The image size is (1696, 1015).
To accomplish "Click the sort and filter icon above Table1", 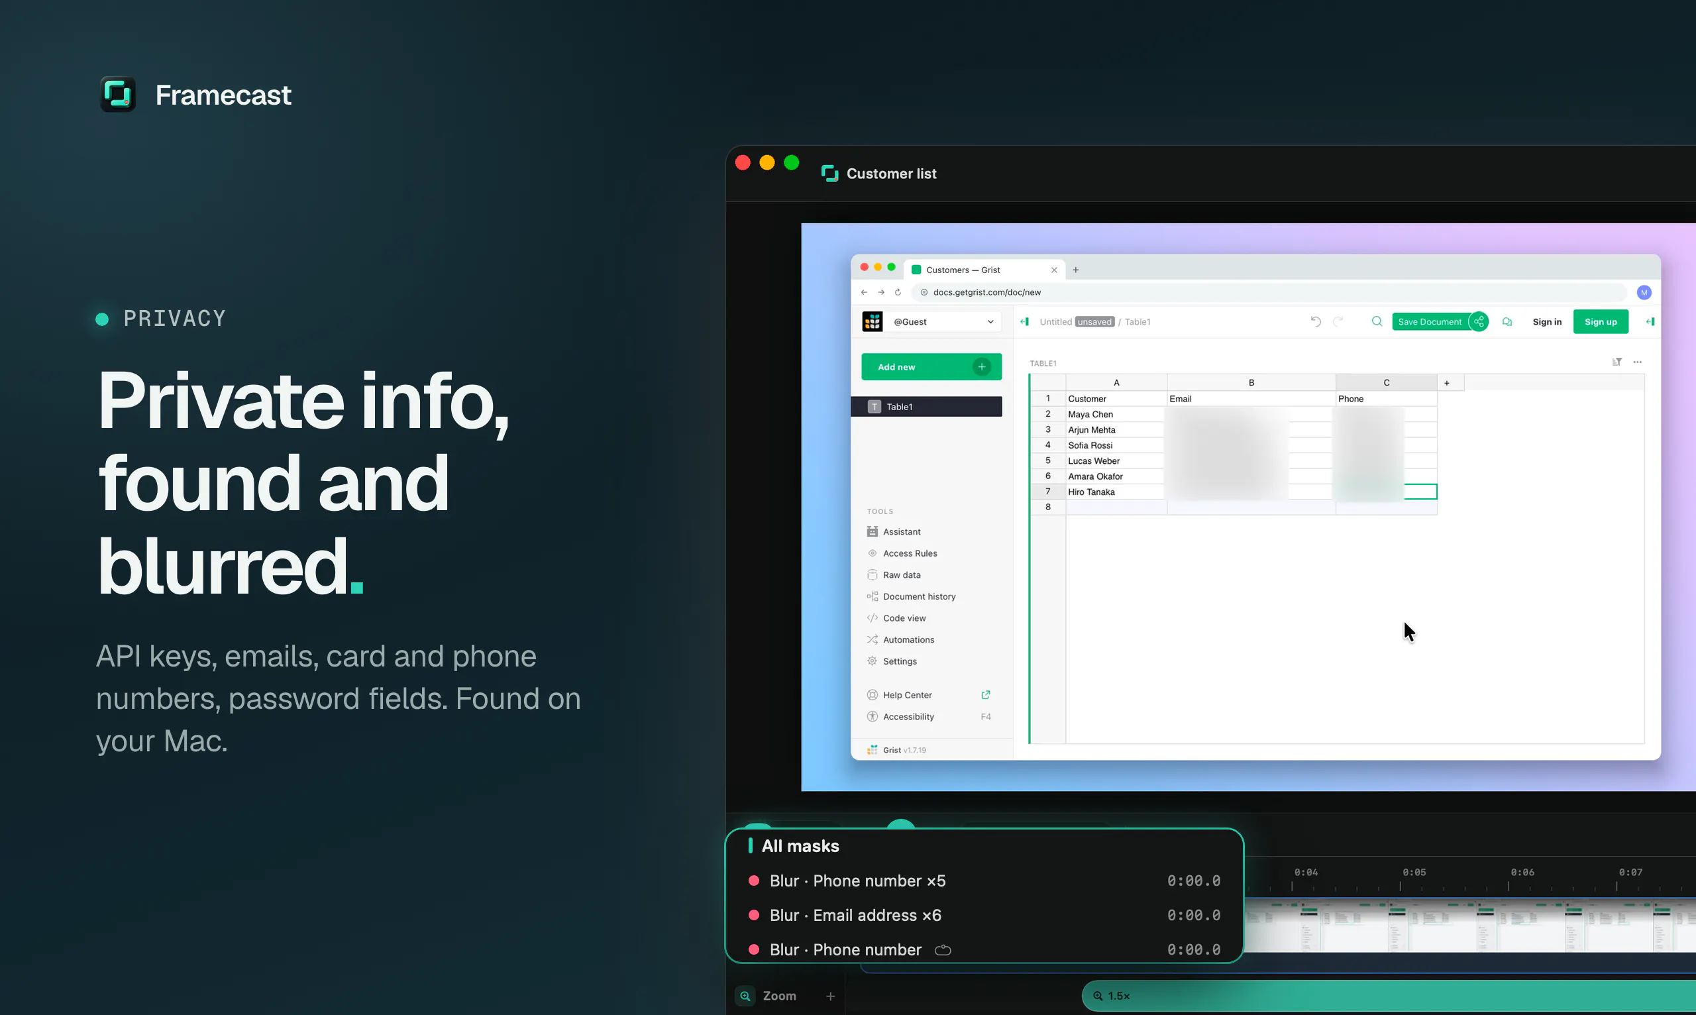I will [x=1616, y=362].
